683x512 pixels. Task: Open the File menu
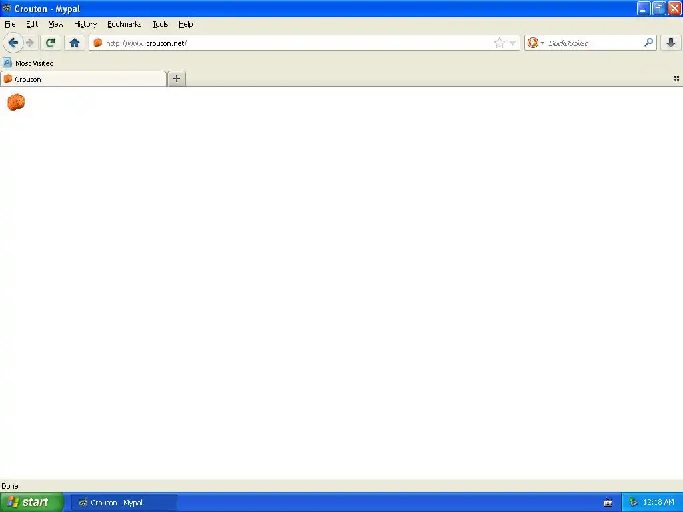[10, 24]
